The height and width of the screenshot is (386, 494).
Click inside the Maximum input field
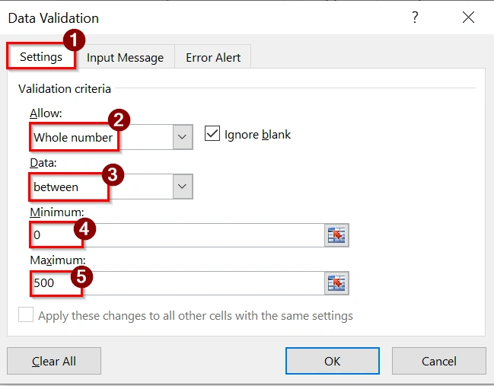tap(198, 284)
